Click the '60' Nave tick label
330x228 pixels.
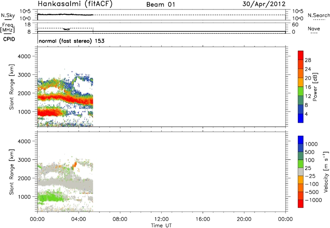pyautogui.click(x=295, y=25)
